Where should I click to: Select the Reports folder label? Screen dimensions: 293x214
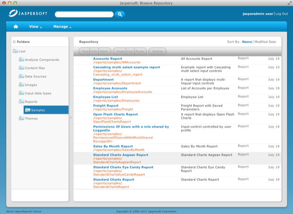point(31,102)
